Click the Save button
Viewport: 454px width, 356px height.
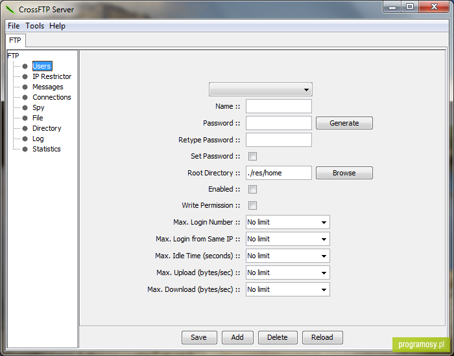click(199, 337)
